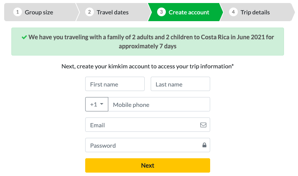
Task: Click the step 1 number circle
Action: [17, 12]
